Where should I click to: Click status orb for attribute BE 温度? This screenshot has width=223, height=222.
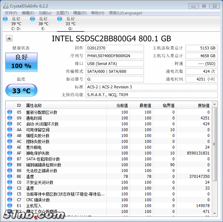click(10, 177)
